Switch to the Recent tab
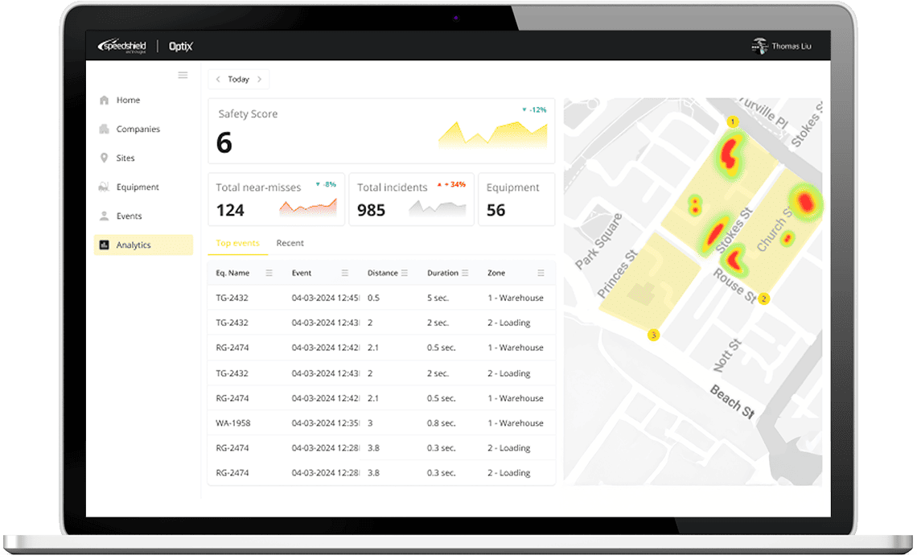This screenshot has height=560, width=917. pyautogui.click(x=290, y=243)
